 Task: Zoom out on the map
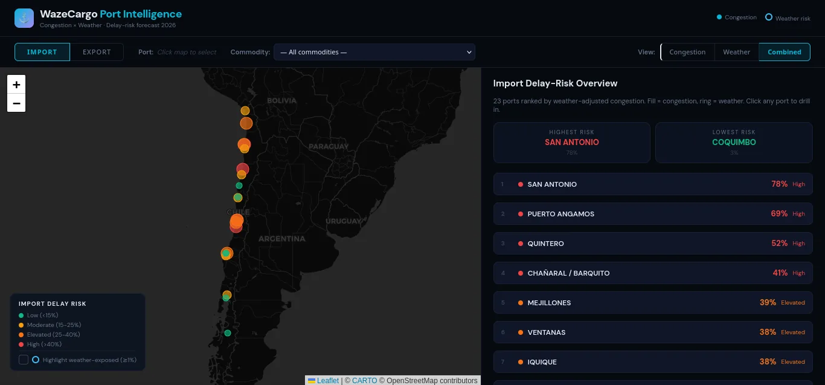pos(16,103)
